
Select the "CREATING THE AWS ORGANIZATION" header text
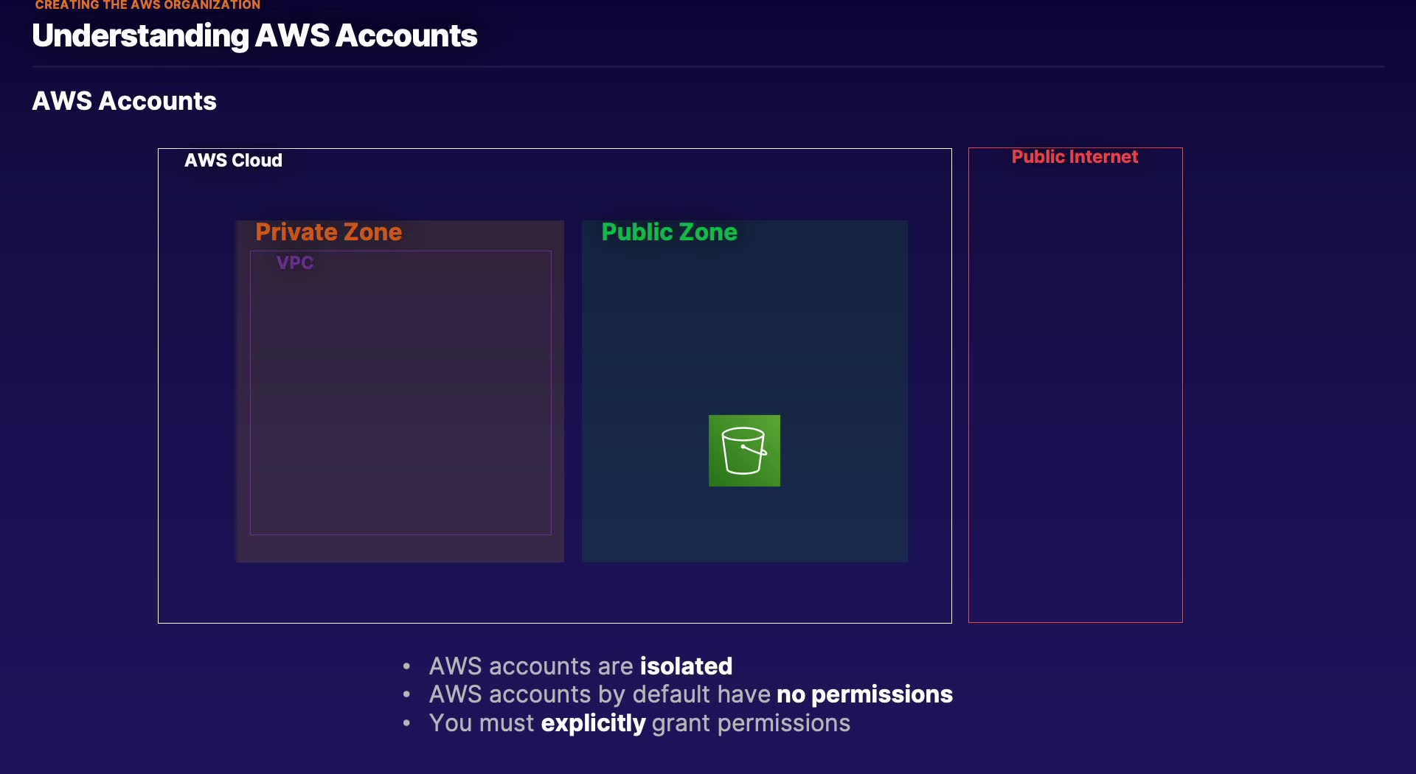click(x=147, y=5)
